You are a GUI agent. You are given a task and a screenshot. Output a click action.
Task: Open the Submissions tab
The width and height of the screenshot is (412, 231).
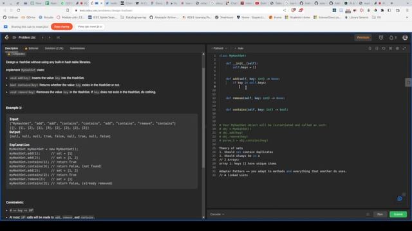coord(77,49)
